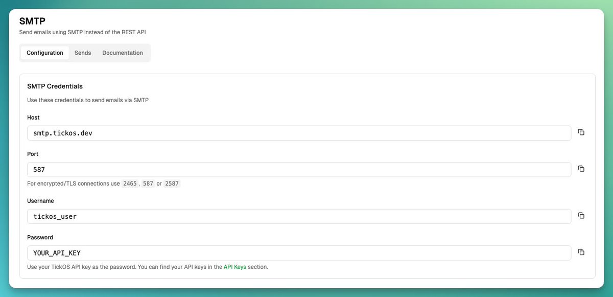Open the Documentation tab
Viewport: 613px width, 297px height.
pos(123,53)
